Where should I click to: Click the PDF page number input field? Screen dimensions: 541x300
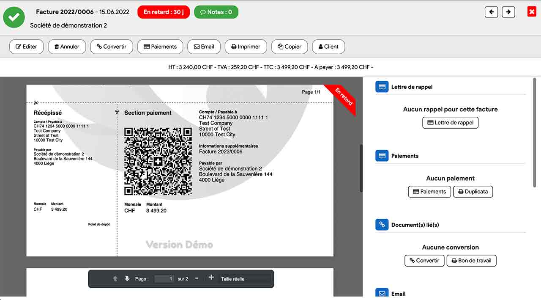(x=164, y=279)
